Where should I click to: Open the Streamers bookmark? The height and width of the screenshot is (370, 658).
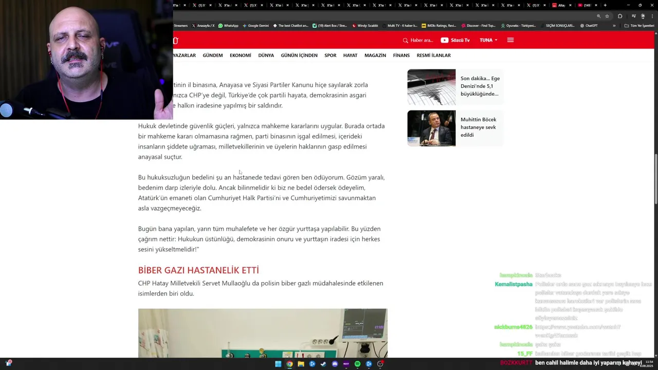(x=180, y=26)
